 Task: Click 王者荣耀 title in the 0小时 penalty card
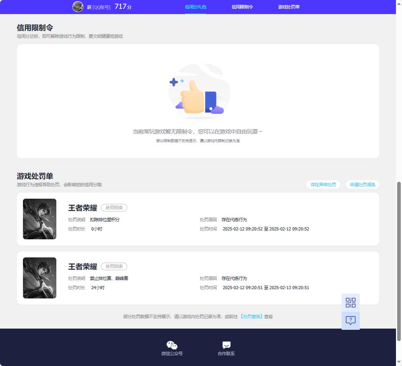[x=82, y=208]
